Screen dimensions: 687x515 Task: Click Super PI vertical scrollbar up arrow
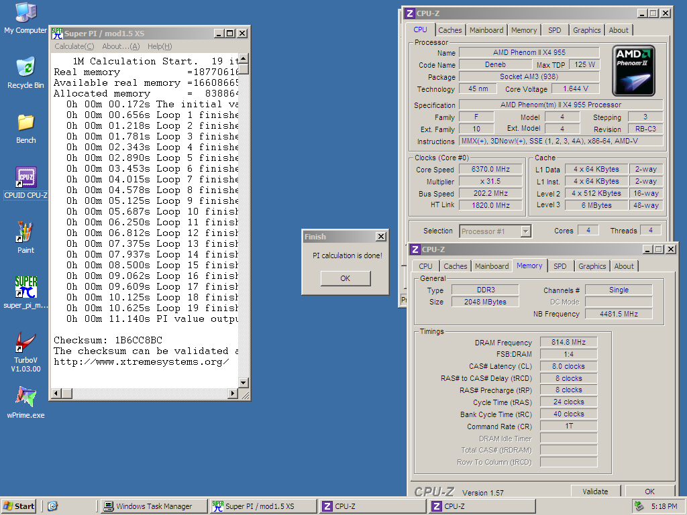pos(244,59)
